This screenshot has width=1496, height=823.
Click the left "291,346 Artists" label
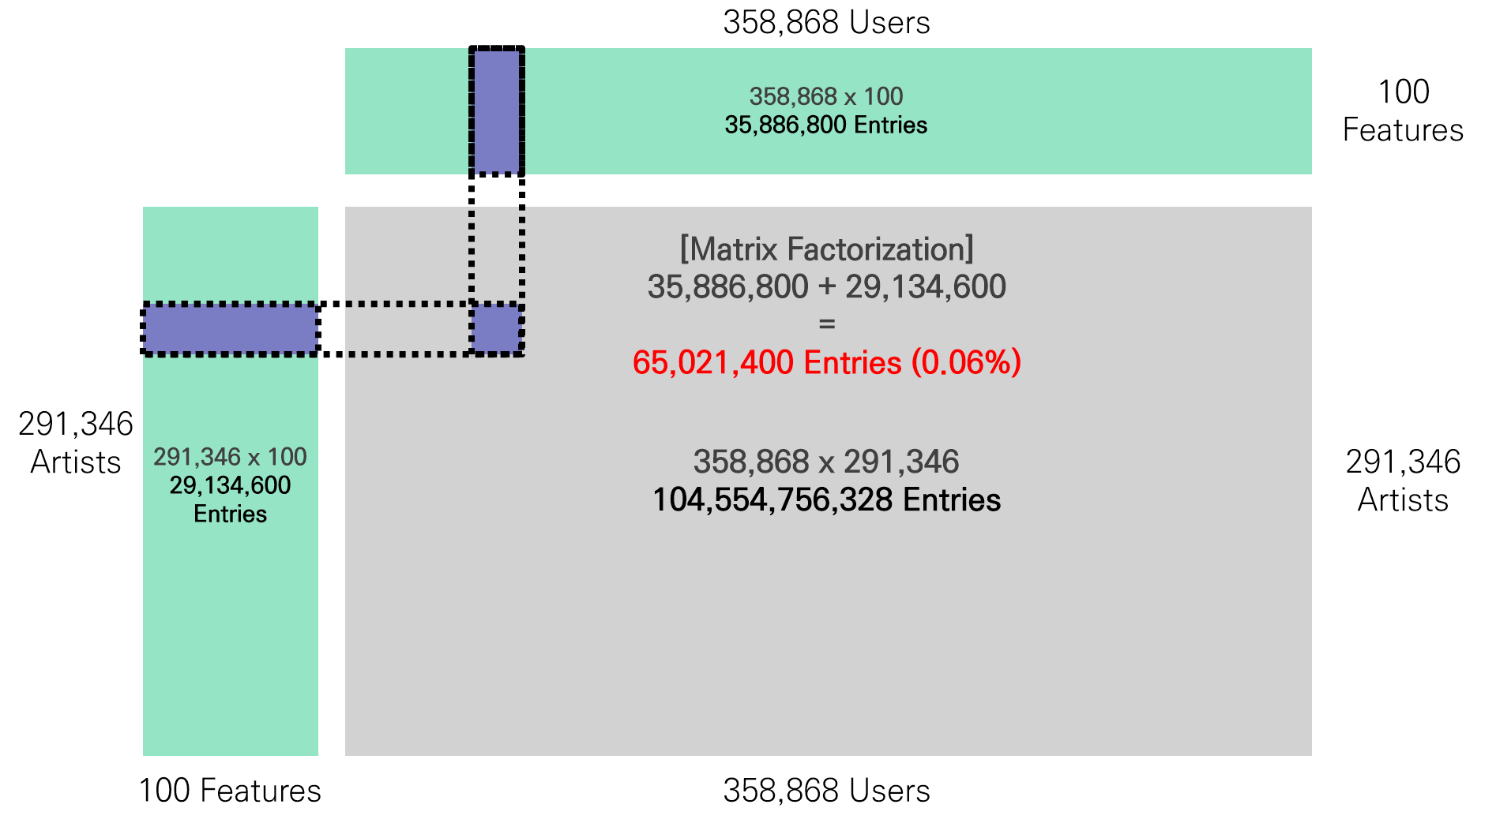click(76, 443)
